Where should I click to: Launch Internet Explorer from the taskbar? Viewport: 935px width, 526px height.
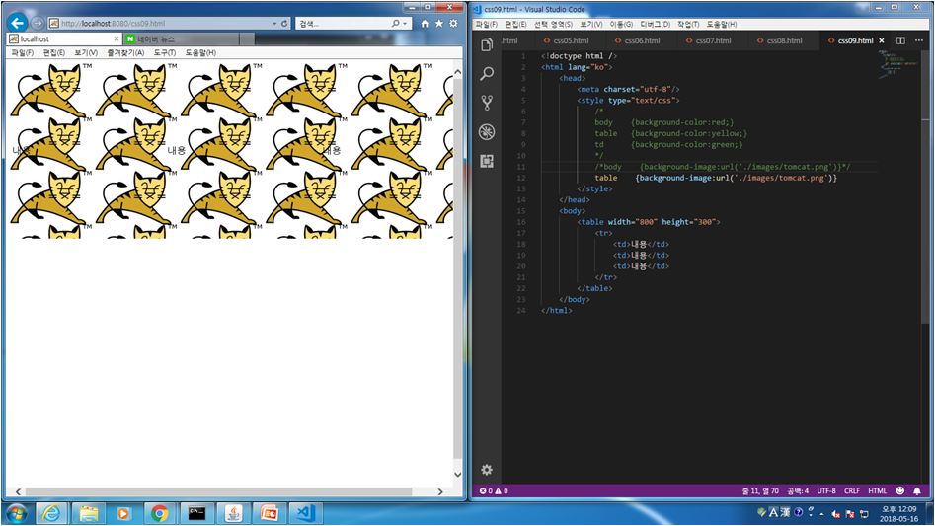point(52,513)
